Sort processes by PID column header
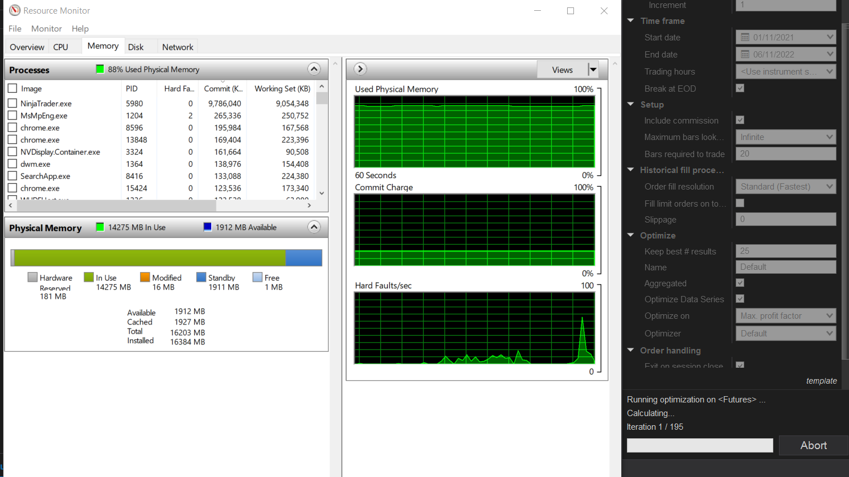The width and height of the screenshot is (849, 477). coord(132,88)
